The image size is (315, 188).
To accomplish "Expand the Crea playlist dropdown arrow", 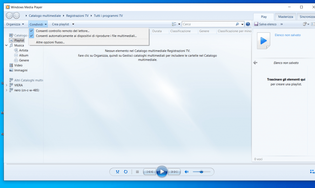I will [x=73, y=24].
